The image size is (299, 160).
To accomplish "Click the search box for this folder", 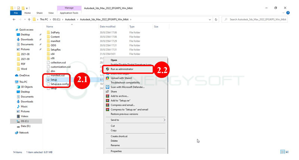I will point(257,19).
